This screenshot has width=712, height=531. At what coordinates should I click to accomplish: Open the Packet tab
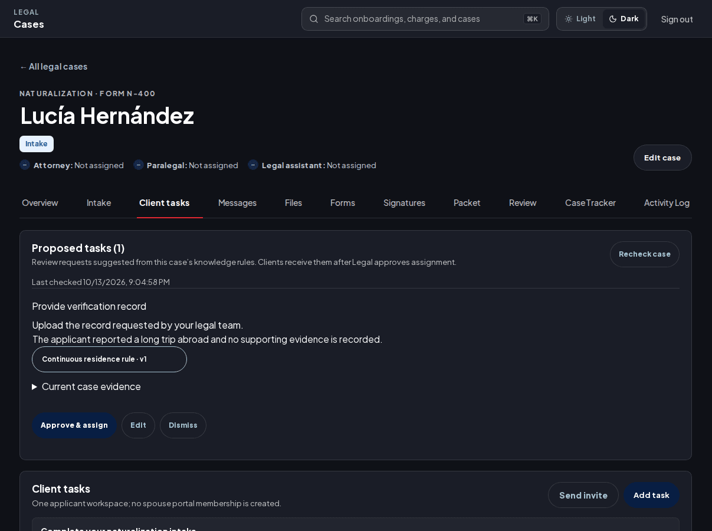pos(467,203)
